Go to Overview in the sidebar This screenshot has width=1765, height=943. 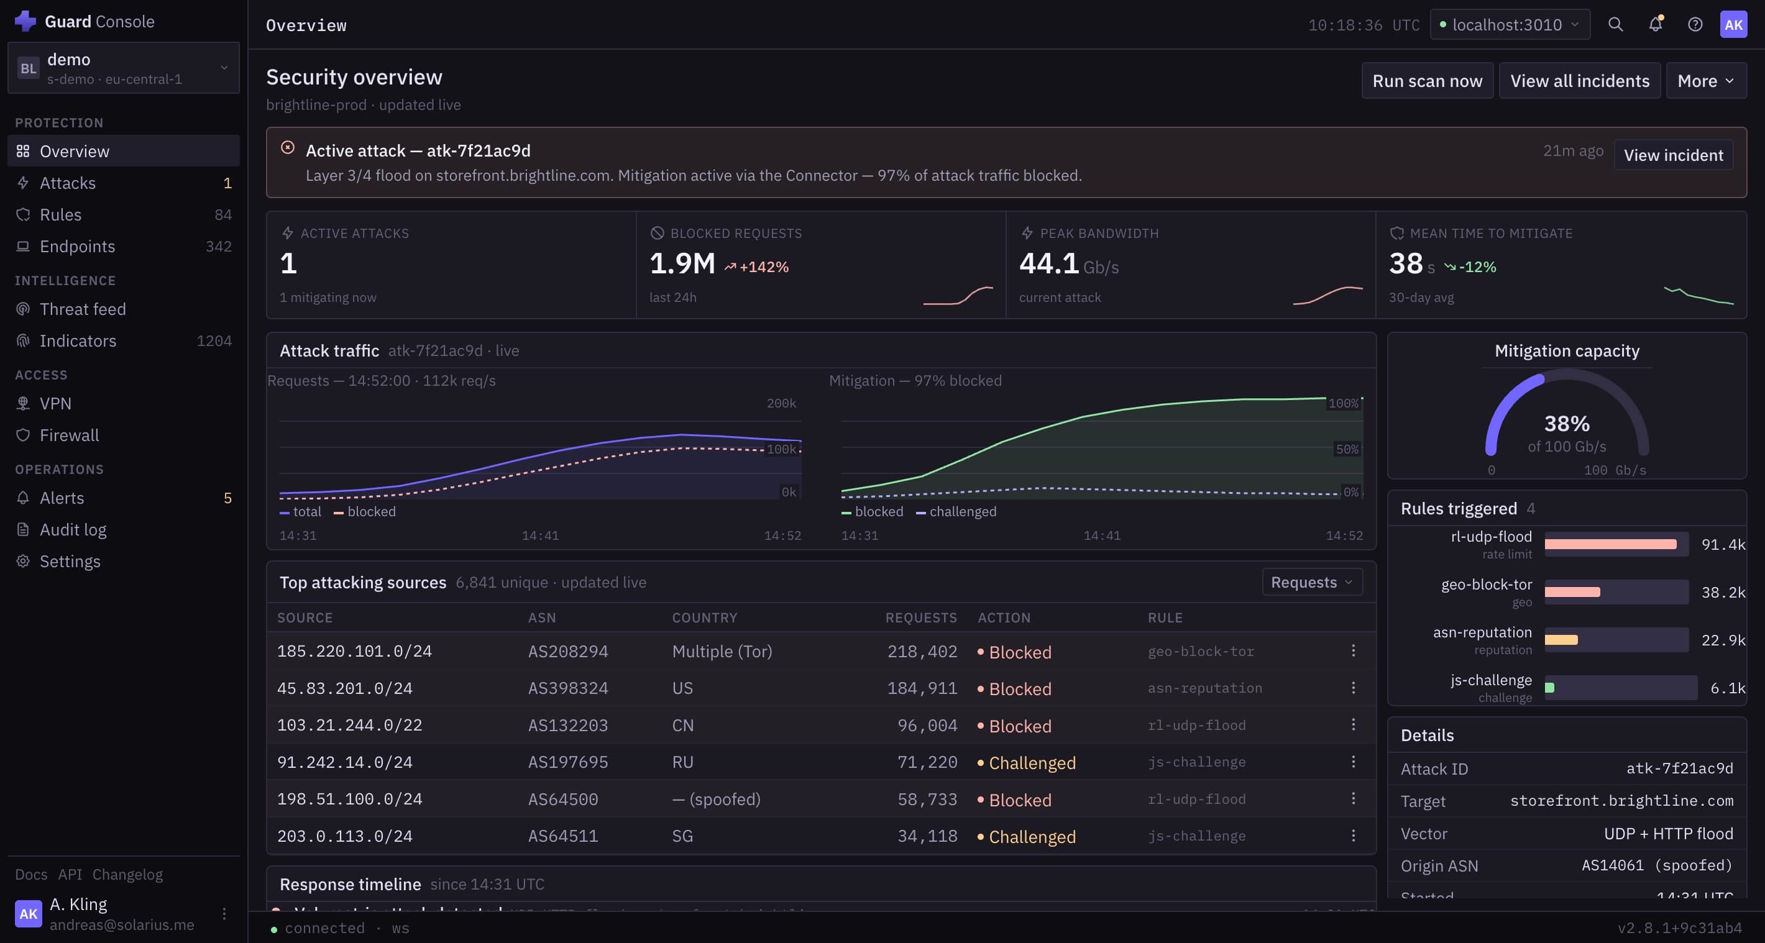(123, 151)
